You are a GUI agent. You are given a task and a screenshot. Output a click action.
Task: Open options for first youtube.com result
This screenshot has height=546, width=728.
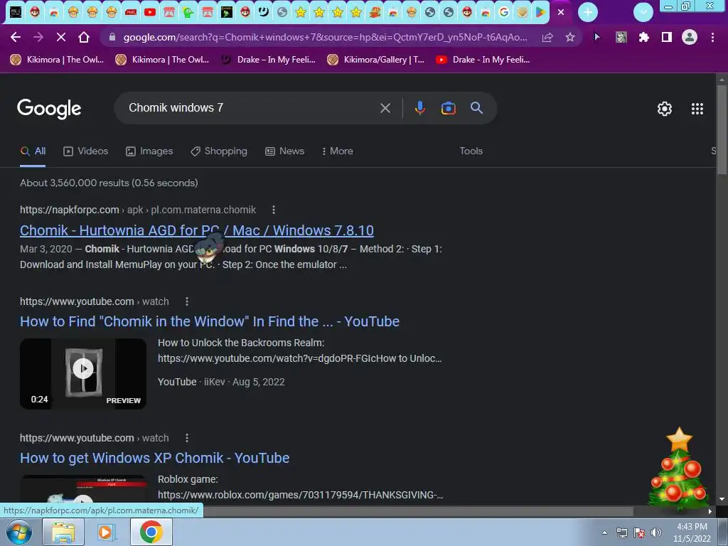(187, 301)
